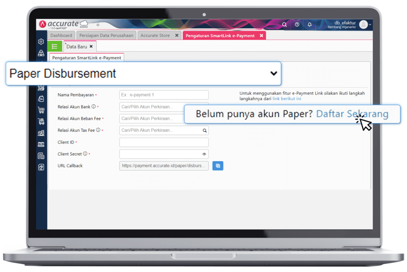The width and height of the screenshot is (407, 272).
Task: Click the "Daftar Sekarang" link
Action: coord(352,114)
